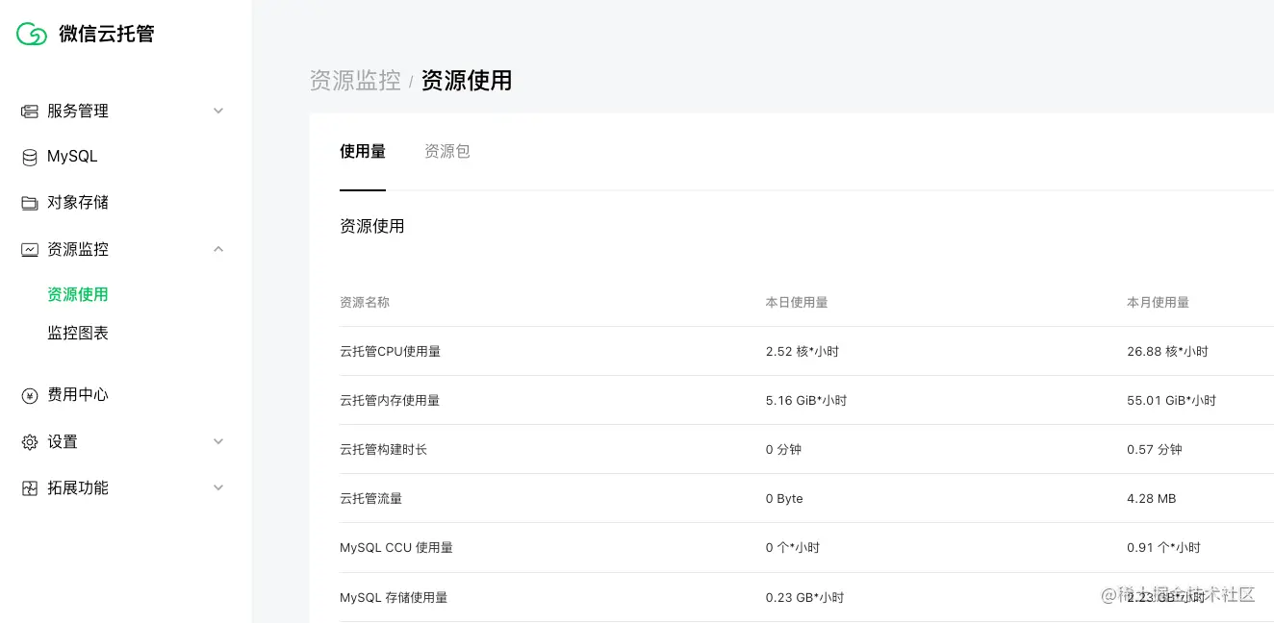Image resolution: width=1274 pixels, height=623 pixels.
Task: Click the 0.23 GB*小时 daily value
Action: (x=805, y=597)
